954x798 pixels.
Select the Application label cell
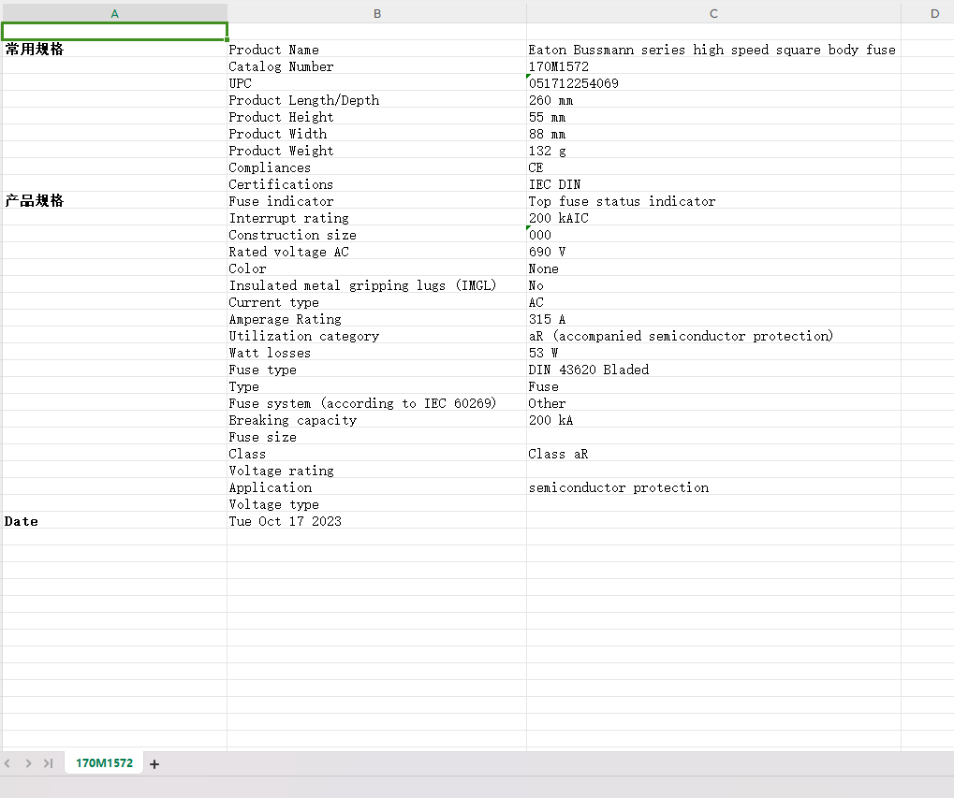(x=376, y=487)
